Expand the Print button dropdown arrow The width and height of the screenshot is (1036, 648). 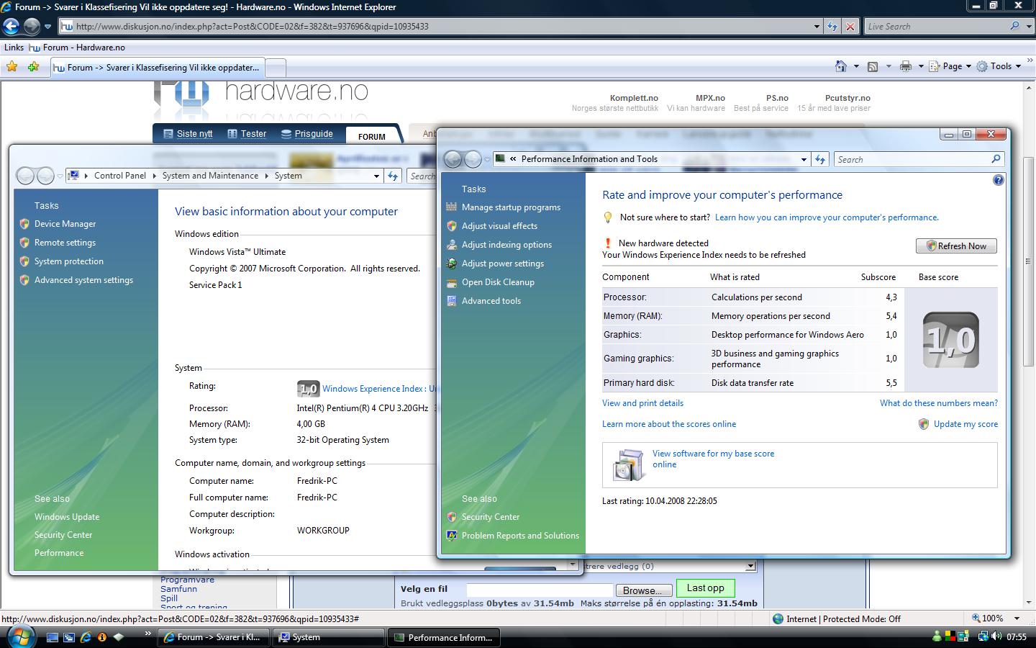920,66
